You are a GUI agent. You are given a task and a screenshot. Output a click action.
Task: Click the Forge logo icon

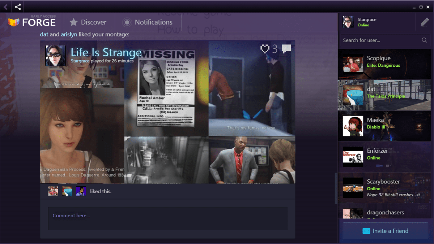click(x=14, y=22)
